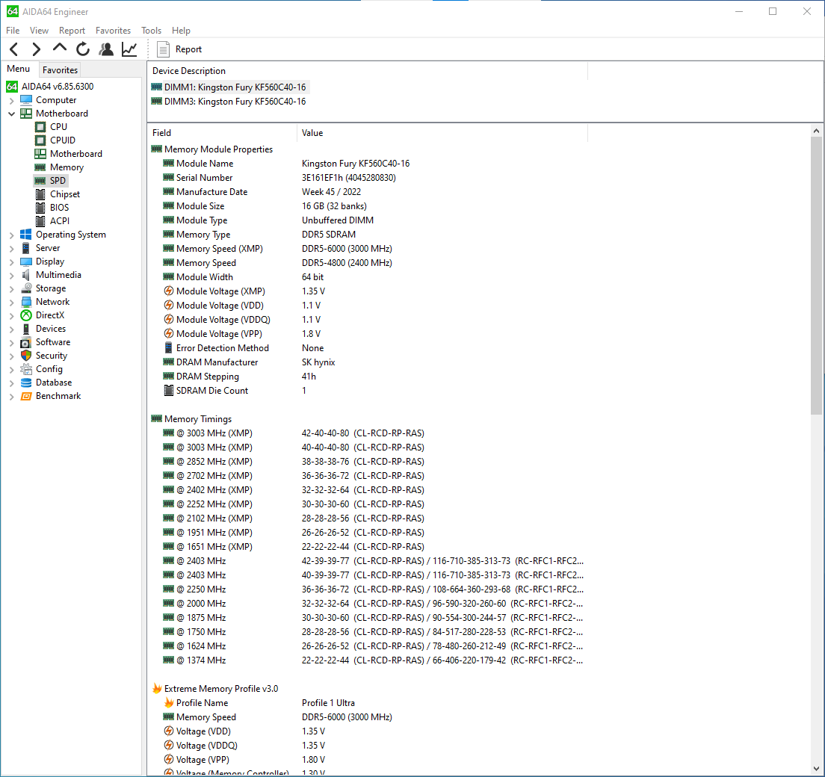825x777 pixels.
Task: Click the Storage drive icon
Action: [25, 288]
